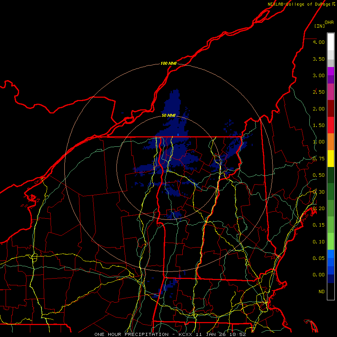Viewport: 337px width, 337px height.
Task: Click the 2.50 legend value
Action: point(319,92)
